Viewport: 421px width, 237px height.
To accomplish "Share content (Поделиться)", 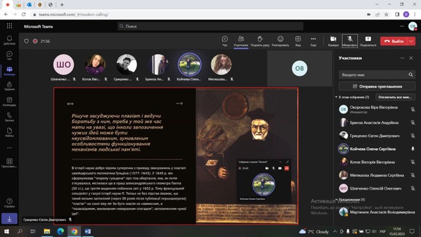I will point(368,41).
